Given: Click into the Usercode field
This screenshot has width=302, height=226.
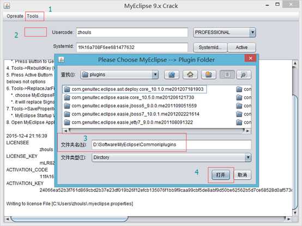Looking at the screenshot, I should pos(132,32).
